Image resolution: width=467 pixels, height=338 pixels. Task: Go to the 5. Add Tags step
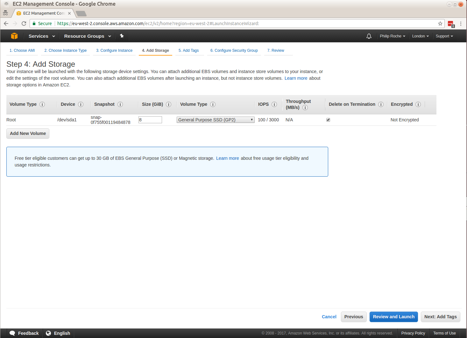tap(189, 51)
